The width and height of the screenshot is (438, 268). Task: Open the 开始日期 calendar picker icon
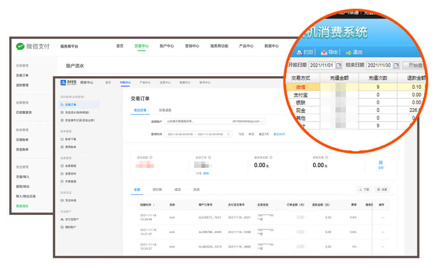(339, 66)
